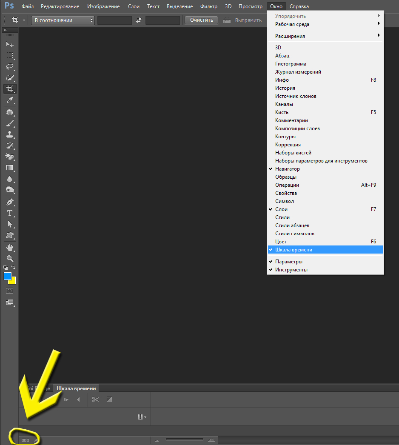399x445 pixels.
Task: Select the Clone Stamp tool
Action: 10,134
